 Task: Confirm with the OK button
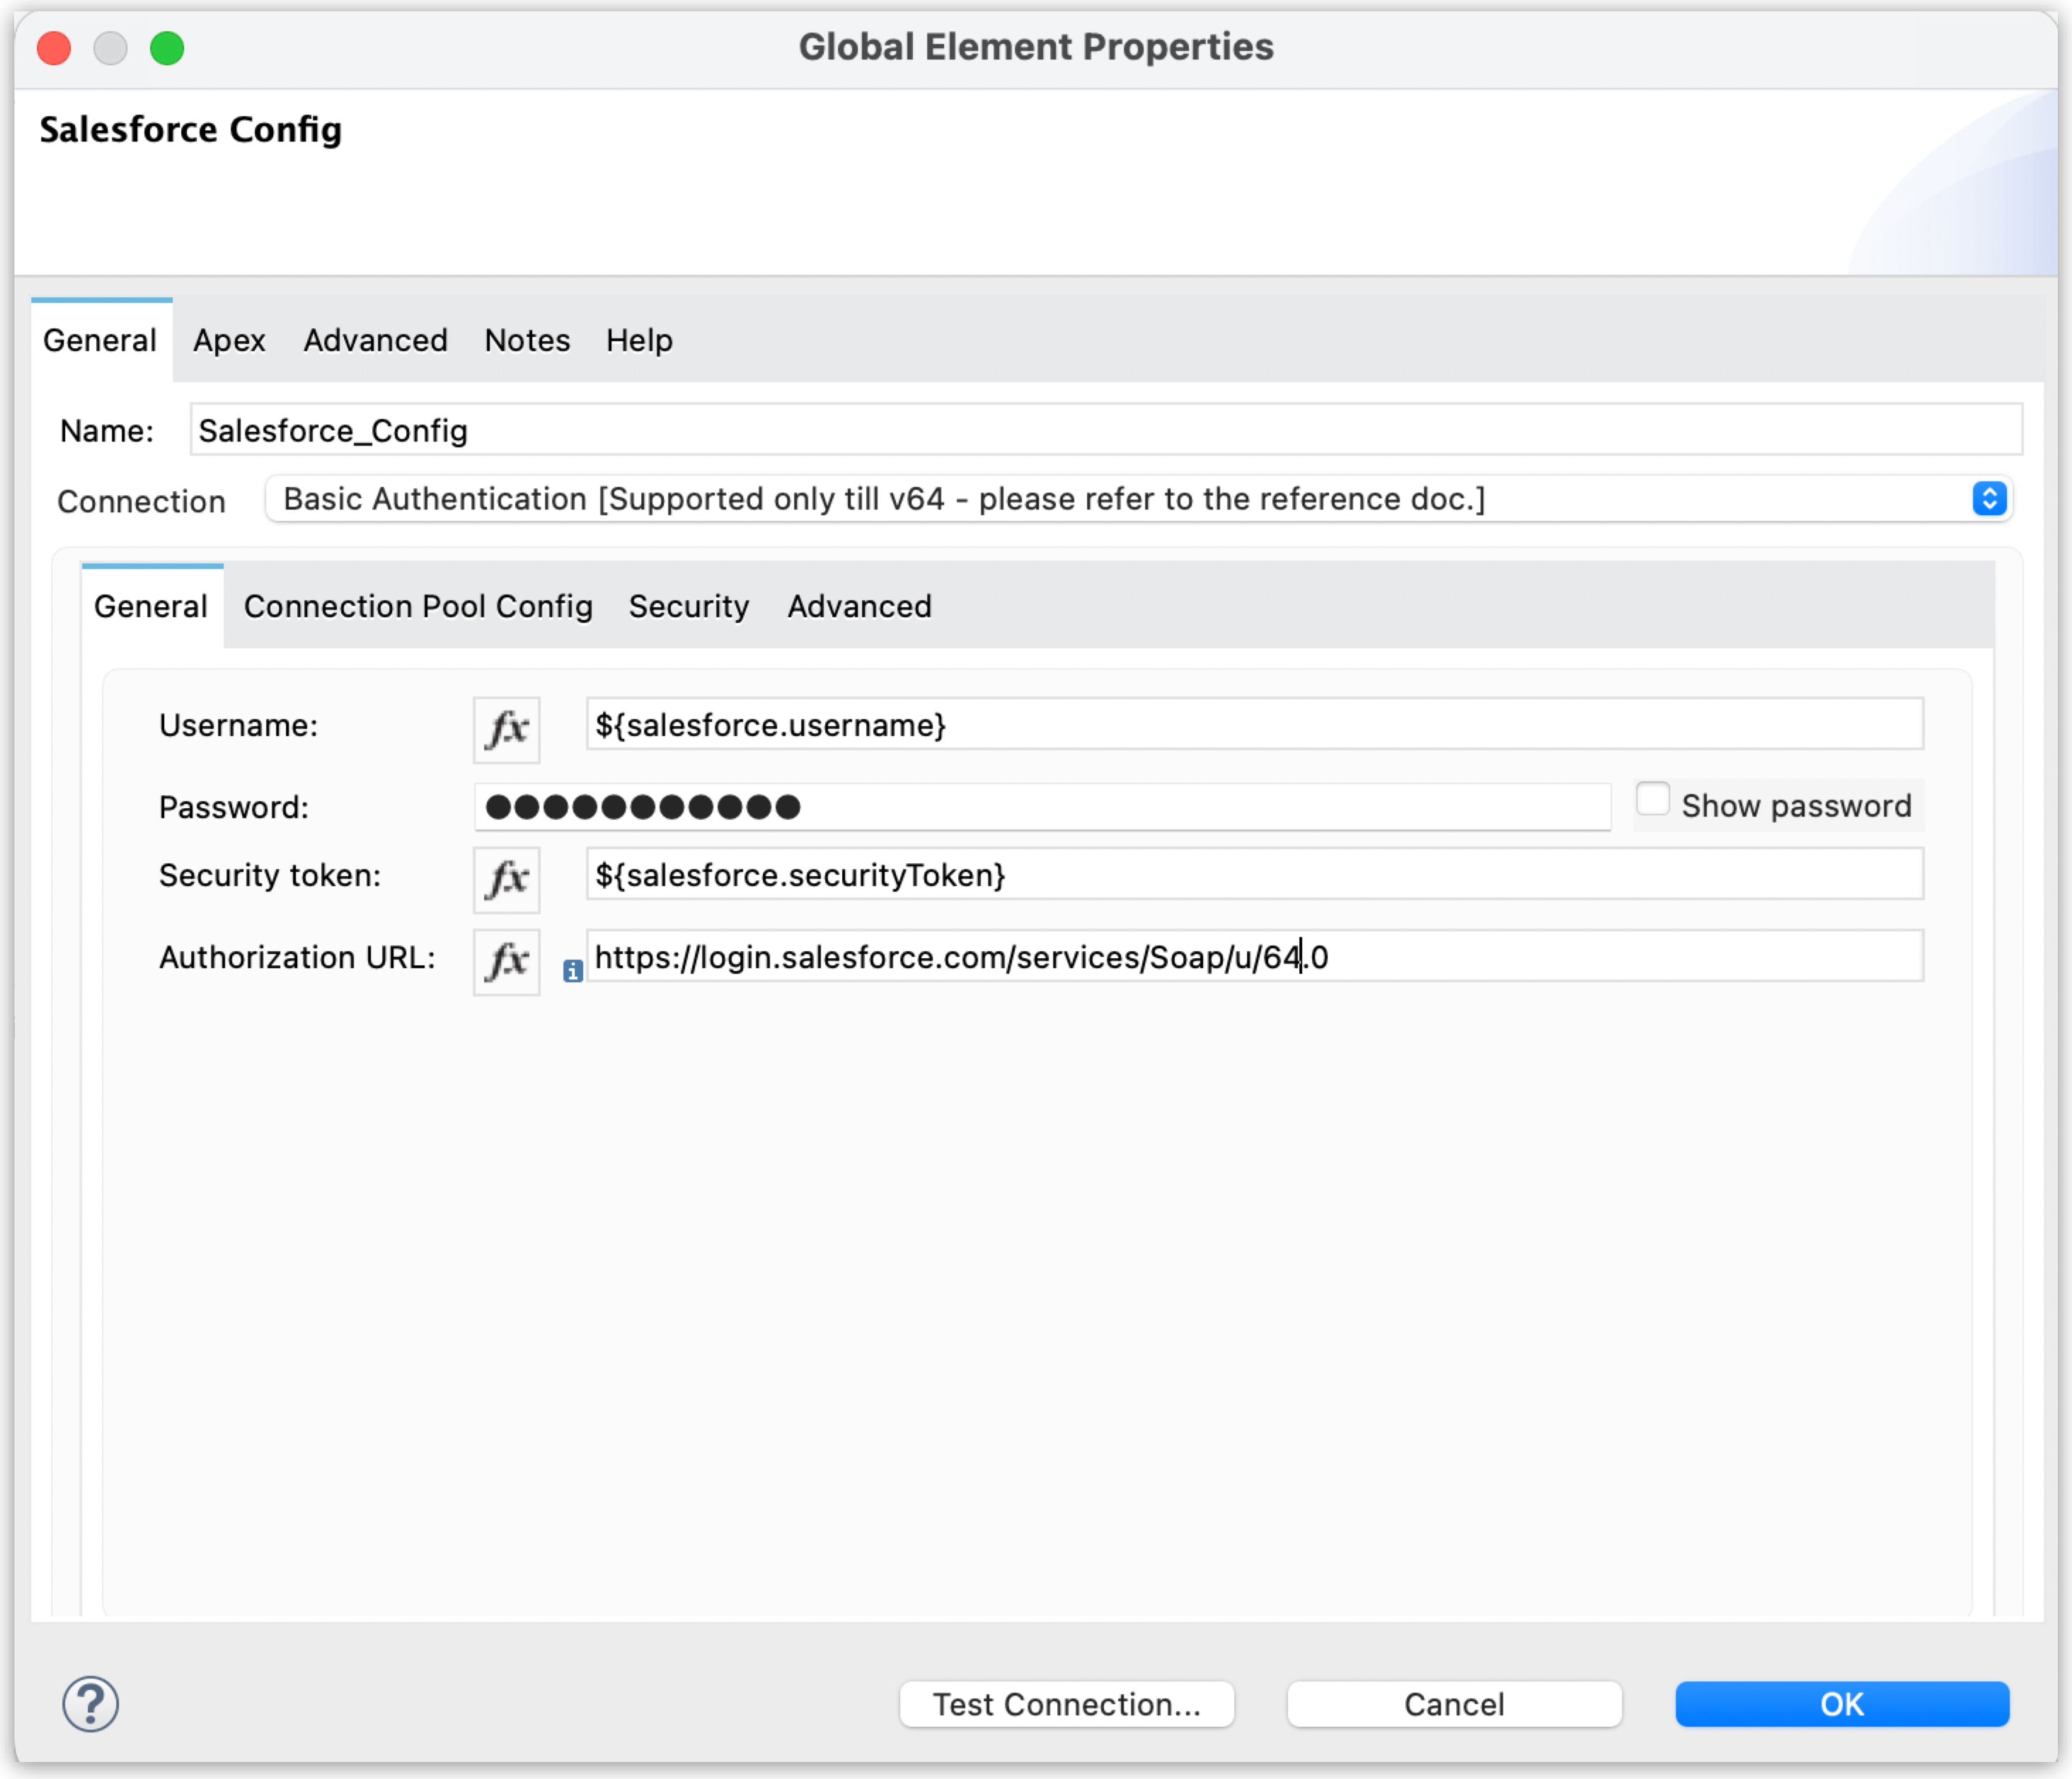click(x=1842, y=1703)
